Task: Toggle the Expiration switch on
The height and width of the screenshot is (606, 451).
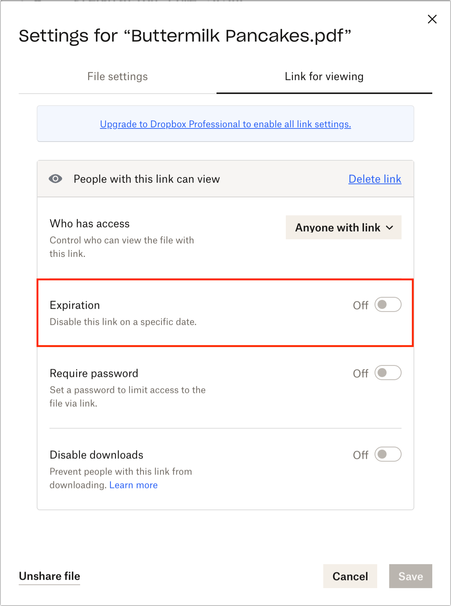Action: tap(388, 305)
